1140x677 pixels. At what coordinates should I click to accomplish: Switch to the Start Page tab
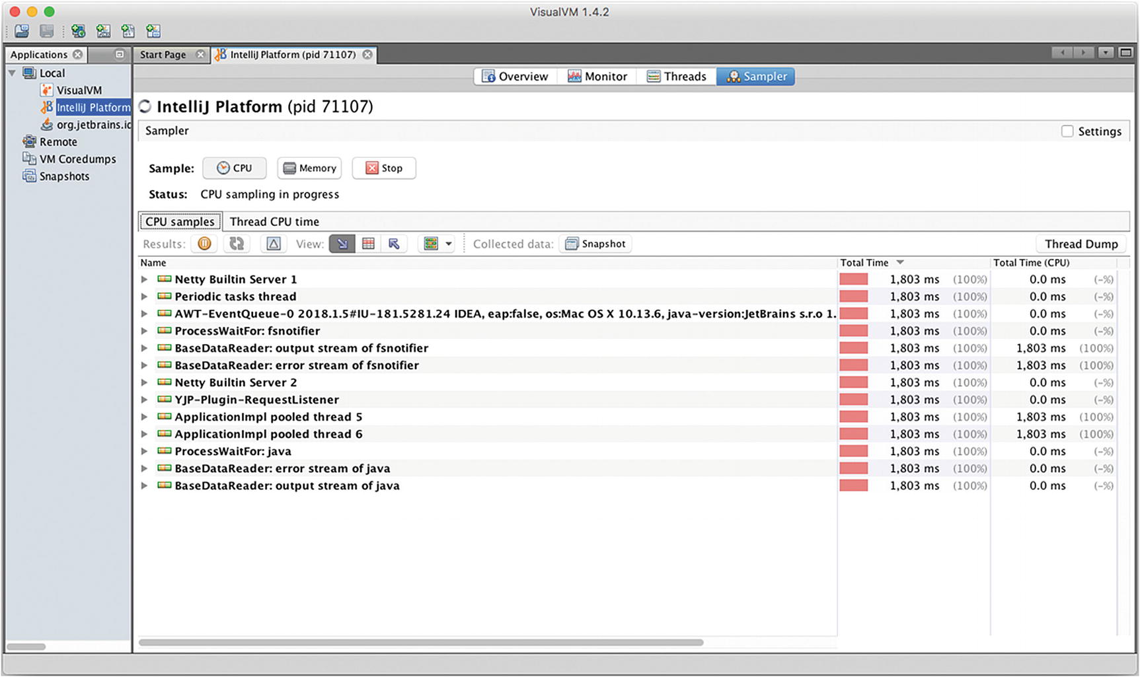tap(163, 54)
